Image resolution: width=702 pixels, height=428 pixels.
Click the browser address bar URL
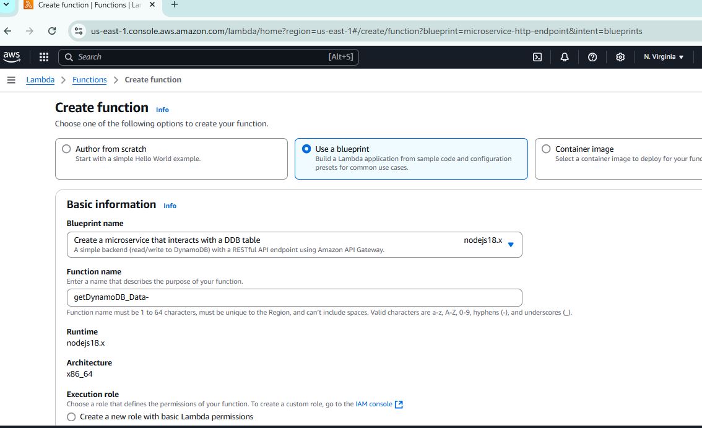(366, 31)
